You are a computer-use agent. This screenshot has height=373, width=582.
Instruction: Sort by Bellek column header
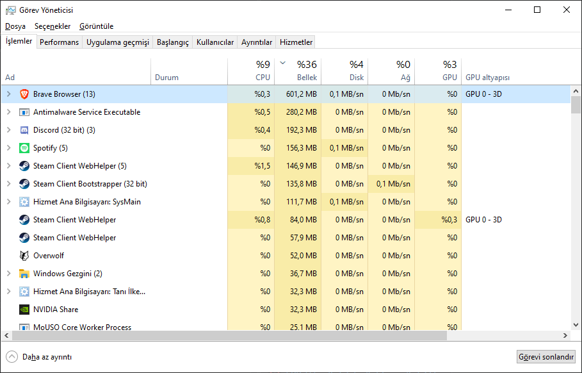click(x=298, y=72)
